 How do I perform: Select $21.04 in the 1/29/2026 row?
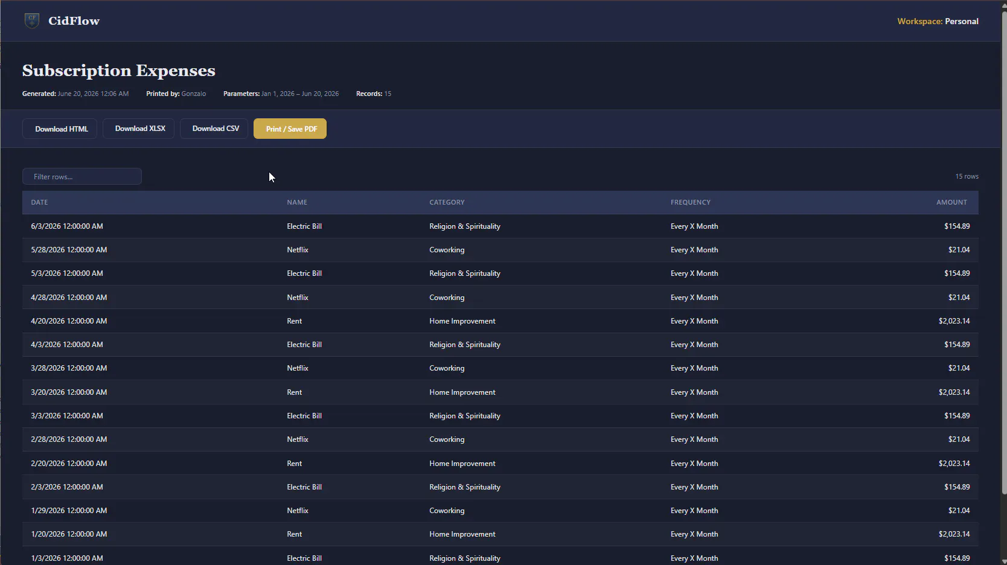coord(959,511)
